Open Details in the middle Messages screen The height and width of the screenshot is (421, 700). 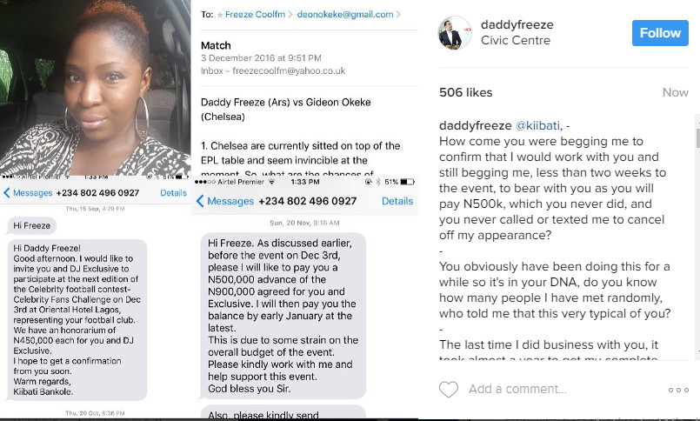click(397, 201)
